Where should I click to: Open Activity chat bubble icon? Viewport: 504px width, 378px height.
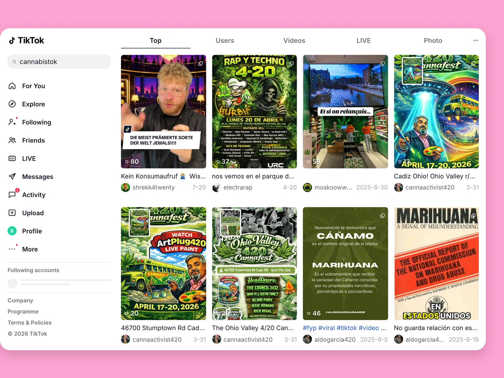click(12, 195)
